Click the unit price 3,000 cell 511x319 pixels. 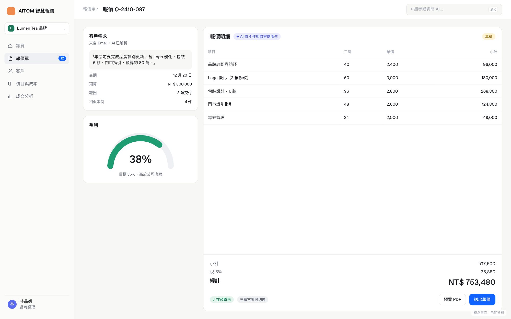392,78
